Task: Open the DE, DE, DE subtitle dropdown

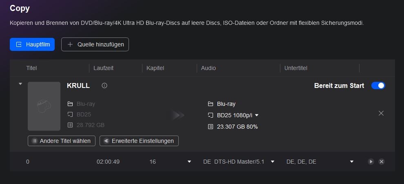Action: [351, 162]
